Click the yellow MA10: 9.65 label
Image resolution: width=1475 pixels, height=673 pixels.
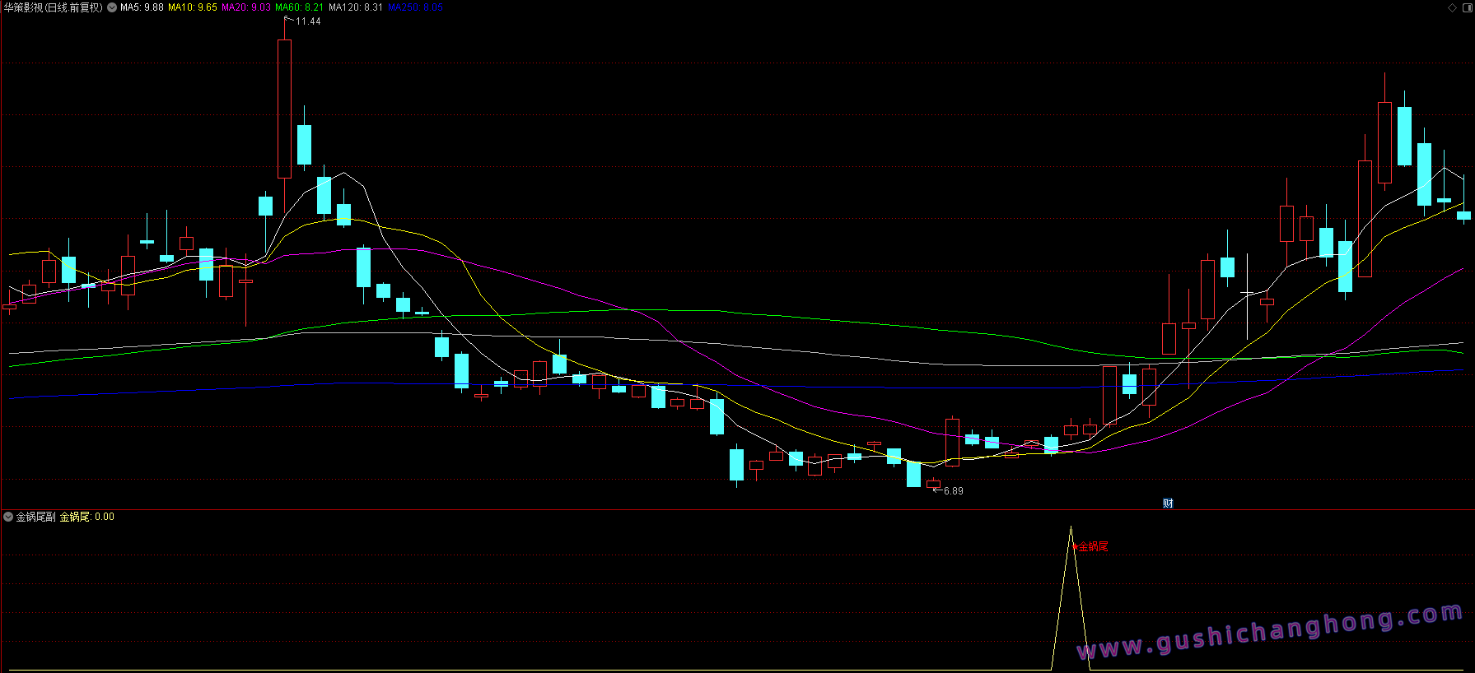pos(193,7)
